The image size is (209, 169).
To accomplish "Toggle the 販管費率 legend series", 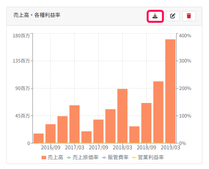I will (x=115, y=157).
